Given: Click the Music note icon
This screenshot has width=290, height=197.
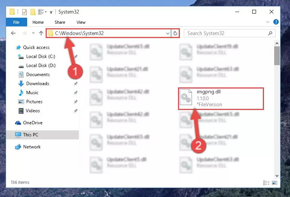Looking at the screenshot, I should (x=21, y=93).
